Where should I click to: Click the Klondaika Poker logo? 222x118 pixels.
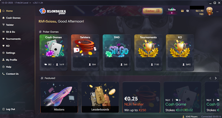pos(52,11)
